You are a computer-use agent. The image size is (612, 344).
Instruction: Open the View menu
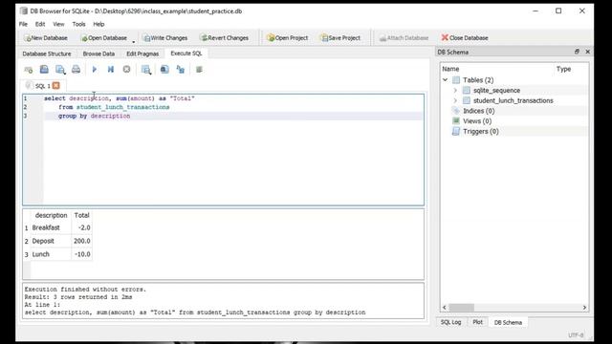click(58, 24)
